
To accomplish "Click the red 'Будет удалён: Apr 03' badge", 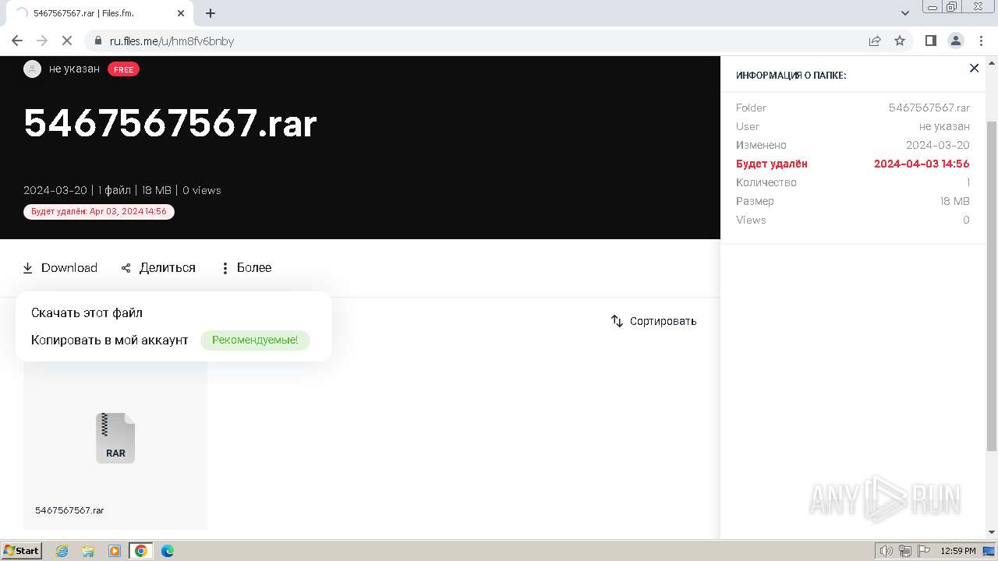I will [x=99, y=211].
